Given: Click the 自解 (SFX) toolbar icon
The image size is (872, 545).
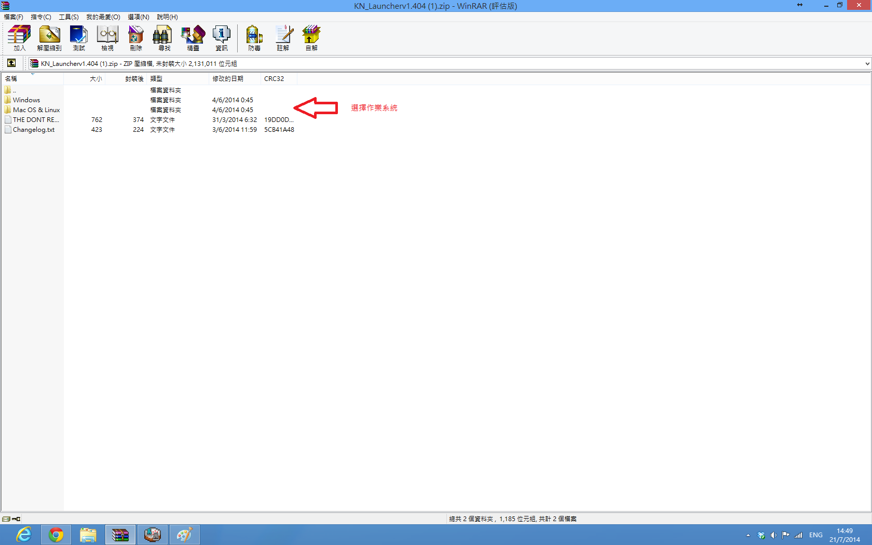Looking at the screenshot, I should click(311, 38).
